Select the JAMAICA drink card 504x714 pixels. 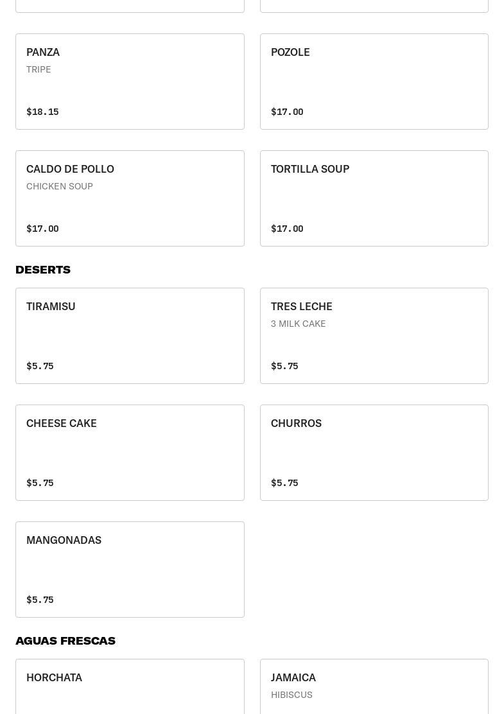pyautogui.click(x=374, y=686)
